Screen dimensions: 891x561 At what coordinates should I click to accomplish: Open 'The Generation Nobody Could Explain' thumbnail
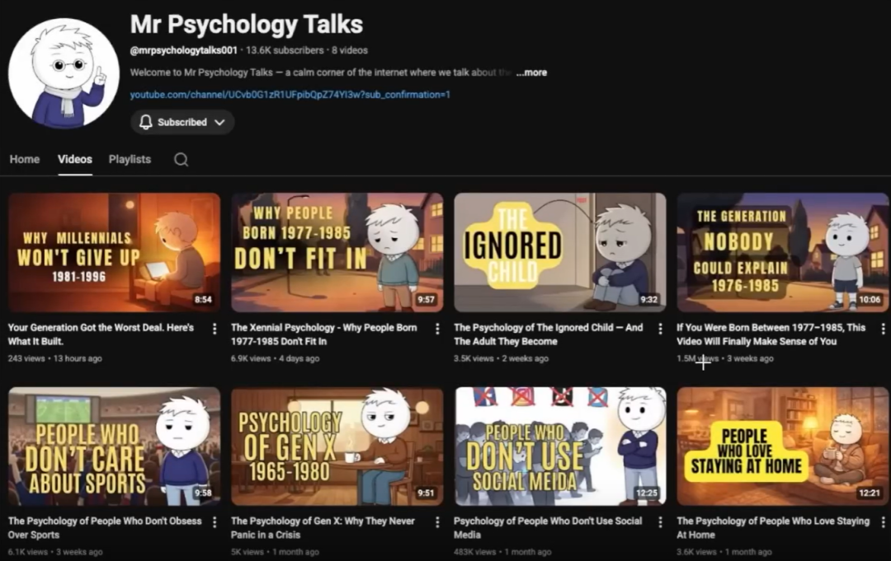[782, 252]
